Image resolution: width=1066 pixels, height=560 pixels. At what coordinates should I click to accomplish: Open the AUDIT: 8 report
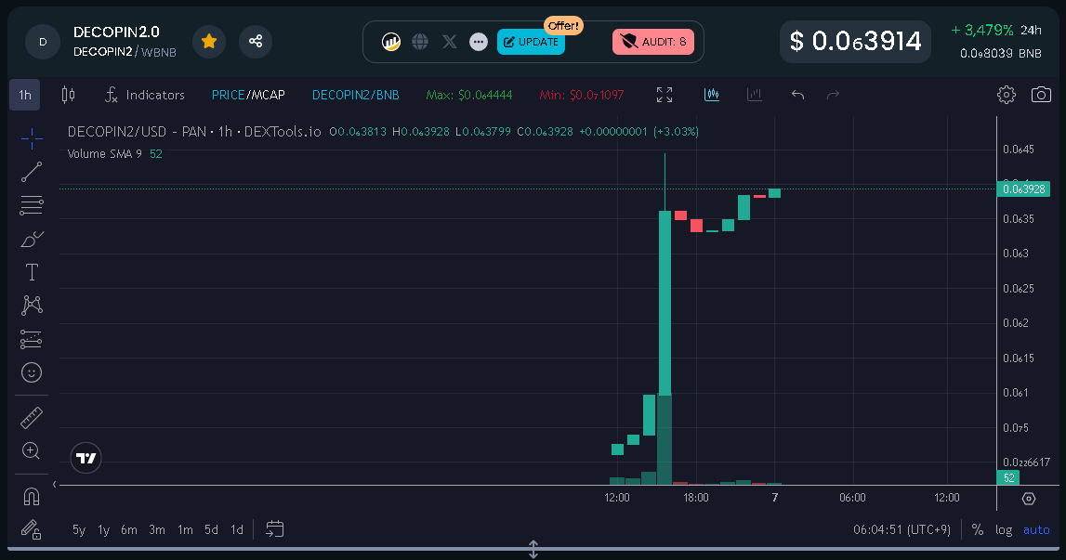[x=652, y=41]
